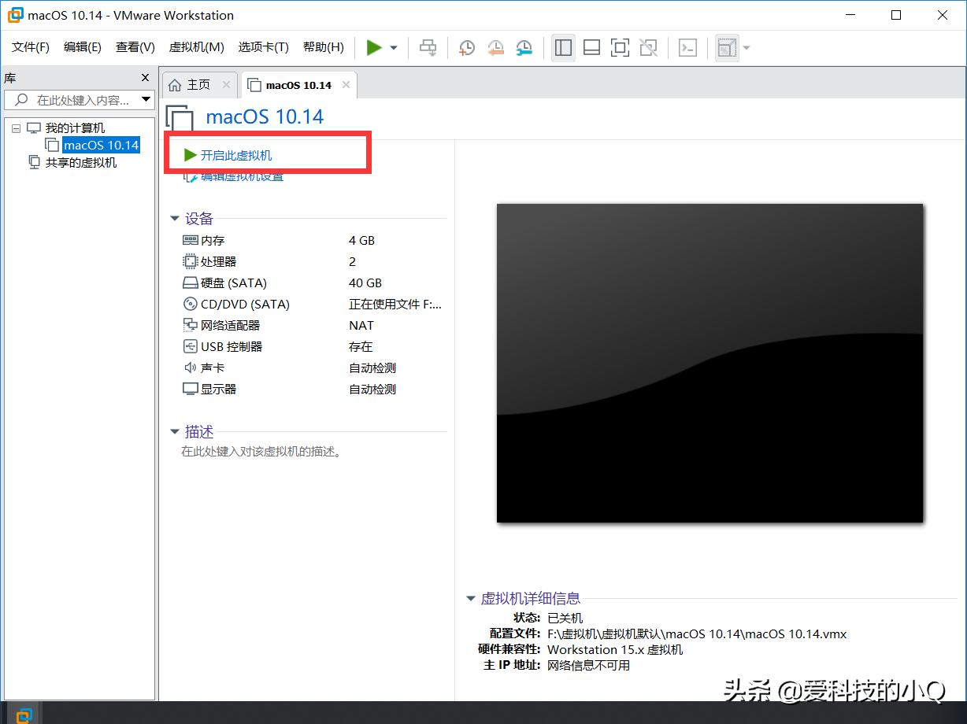Viewport: 967px width, 724px height.
Task: Power on the virtual machine via toolbar green arrow
Action: point(375,47)
